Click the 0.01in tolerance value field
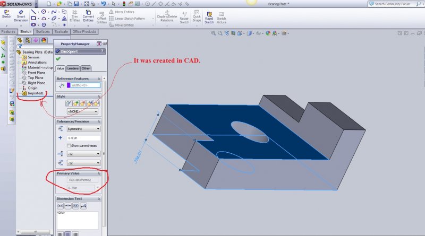This screenshot has width=425, height=236. (83, 137)
